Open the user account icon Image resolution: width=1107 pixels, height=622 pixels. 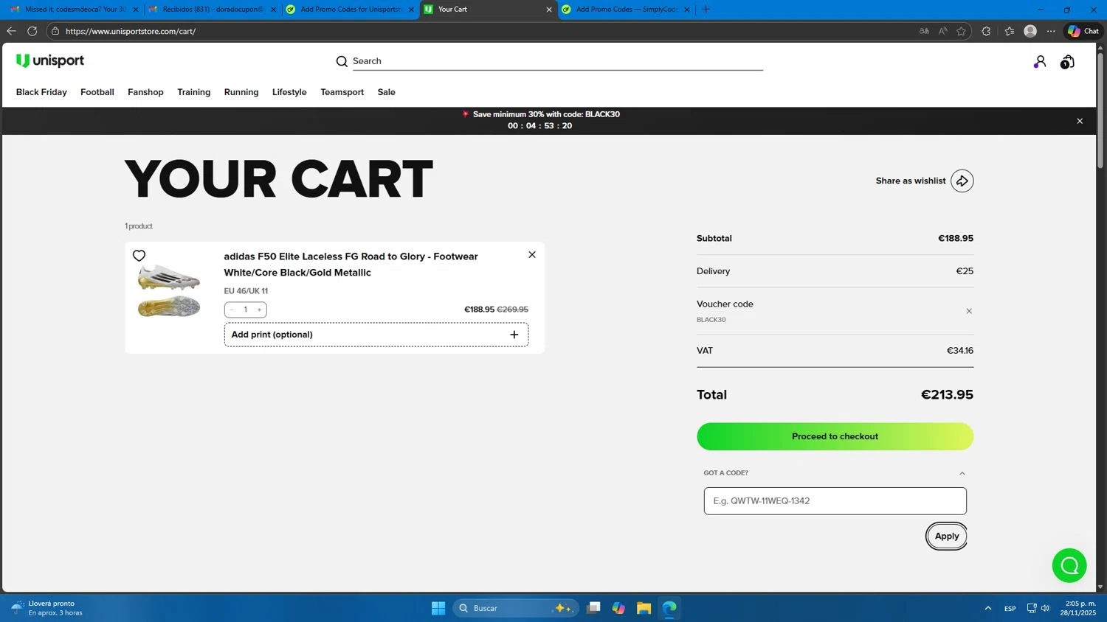point(1040,62)
